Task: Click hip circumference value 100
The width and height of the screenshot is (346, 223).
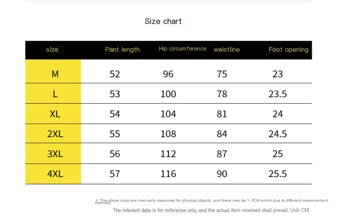Action: tap(168, 94)
